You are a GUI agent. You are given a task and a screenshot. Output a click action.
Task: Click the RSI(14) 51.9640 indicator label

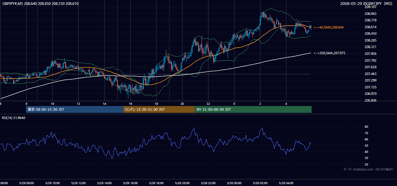pos(14,118)
